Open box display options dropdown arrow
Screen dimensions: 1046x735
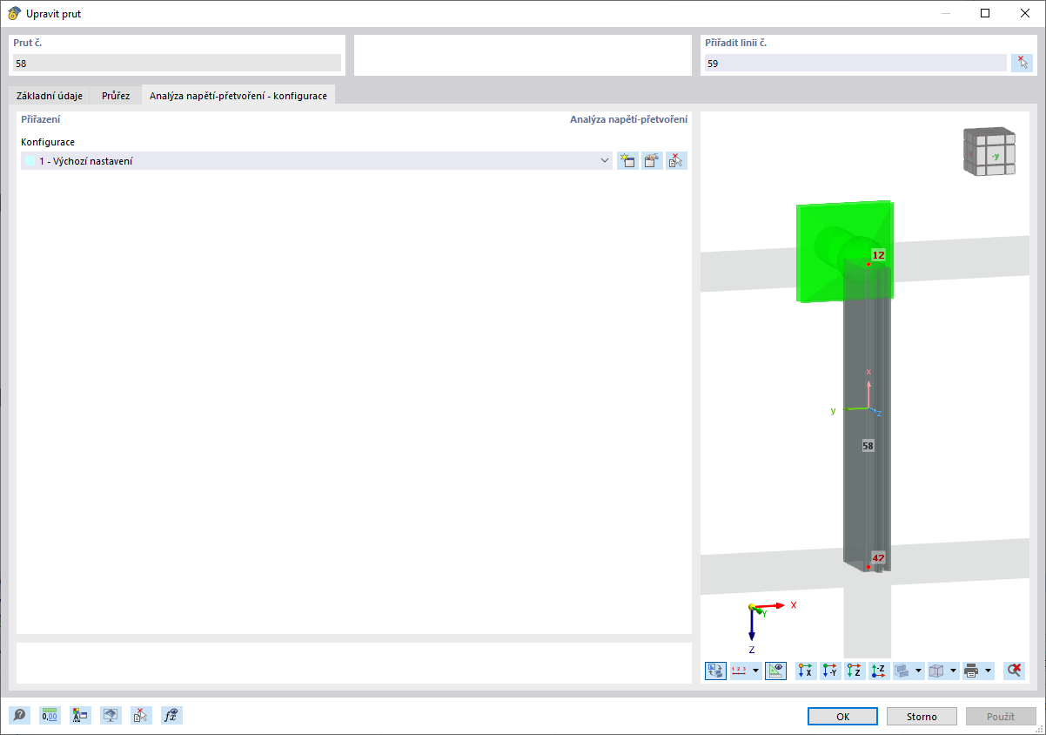coord(954,671)
